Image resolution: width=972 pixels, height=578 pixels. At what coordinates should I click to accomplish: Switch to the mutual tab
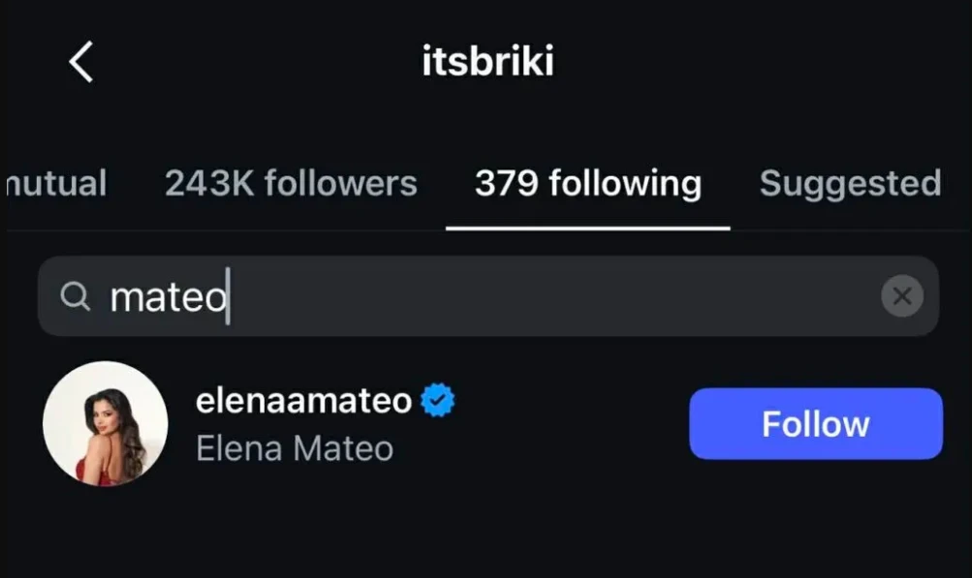pyautogui.click(x=56, y=183)
